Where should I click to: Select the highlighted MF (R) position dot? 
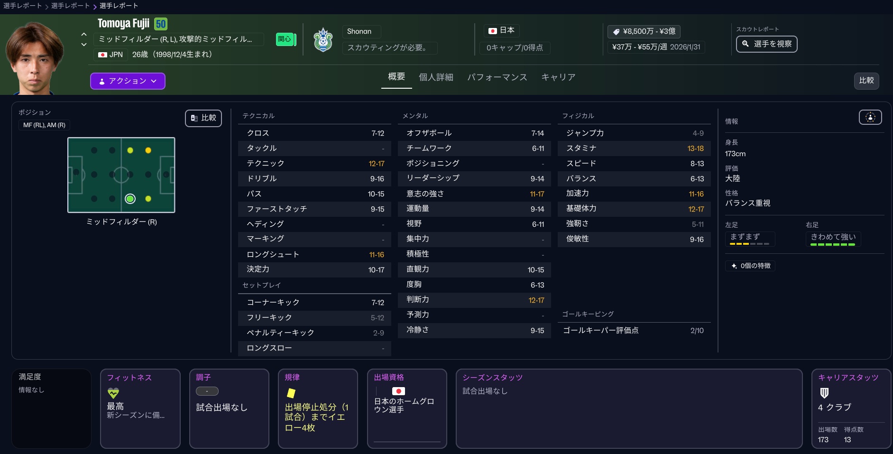(x=130, y=199)
